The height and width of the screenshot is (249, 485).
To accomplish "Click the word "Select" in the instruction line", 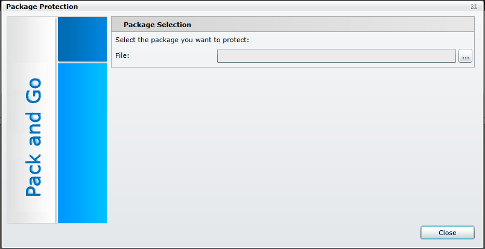I will pyautogui.click(x=126, y=40).
